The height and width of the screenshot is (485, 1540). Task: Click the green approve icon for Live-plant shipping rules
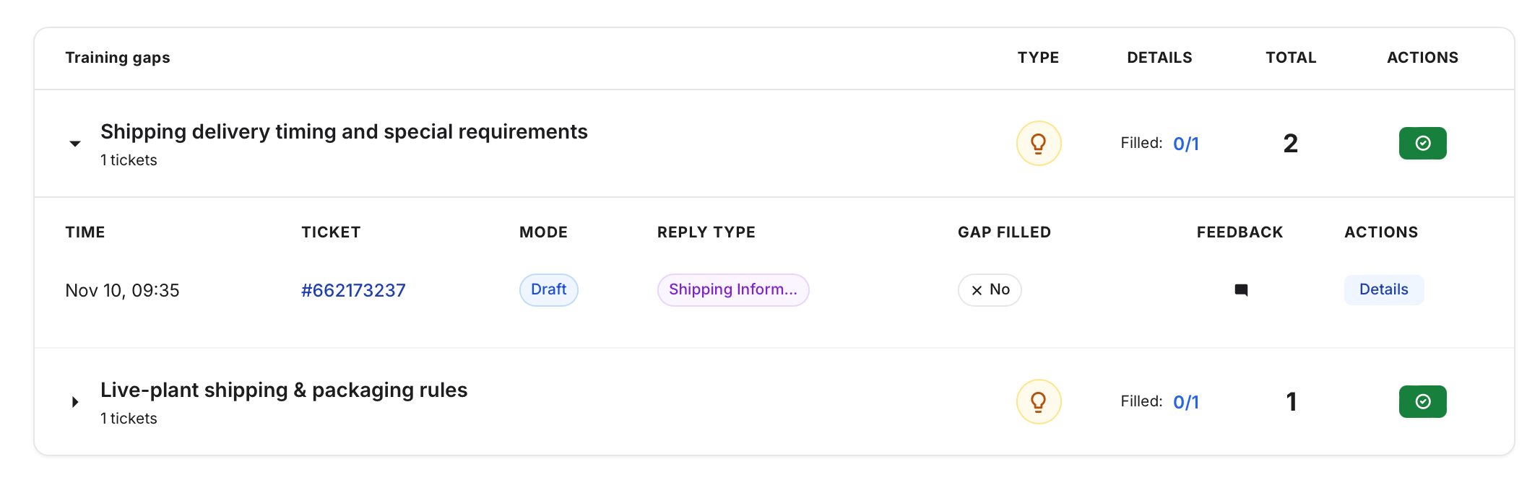(1422, 401)
